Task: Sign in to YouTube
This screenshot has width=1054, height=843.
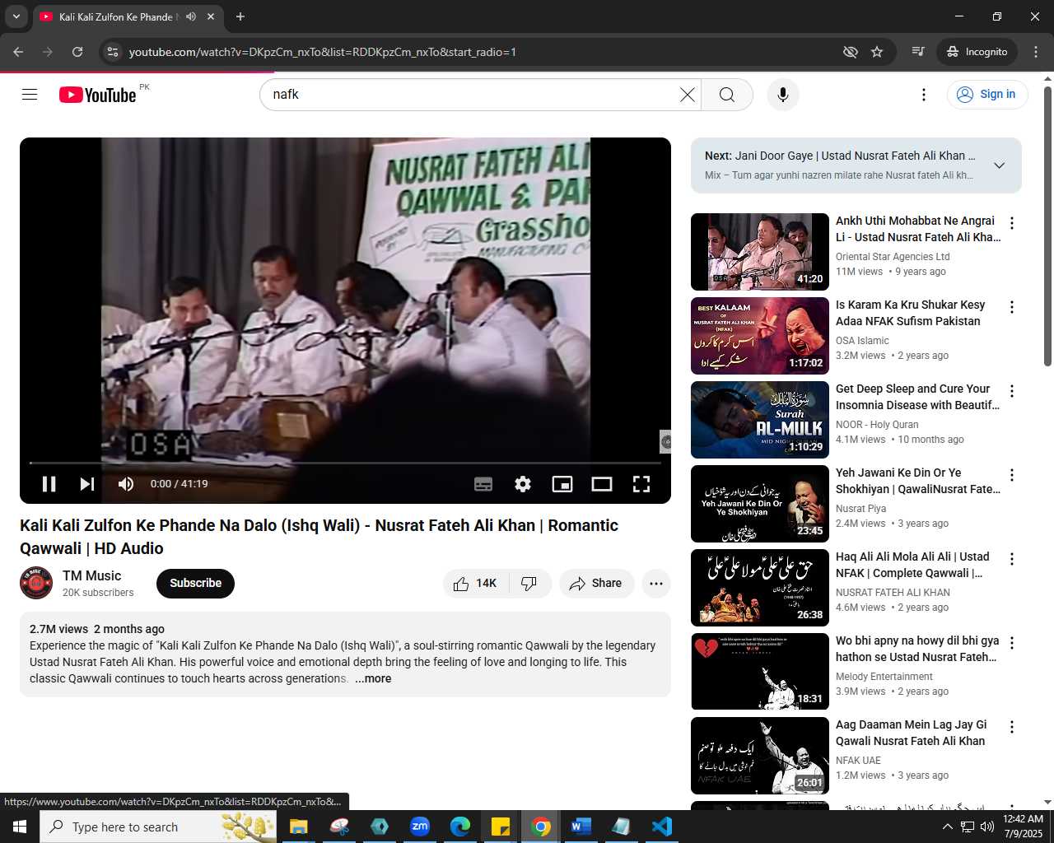Action: pos(987,95)
